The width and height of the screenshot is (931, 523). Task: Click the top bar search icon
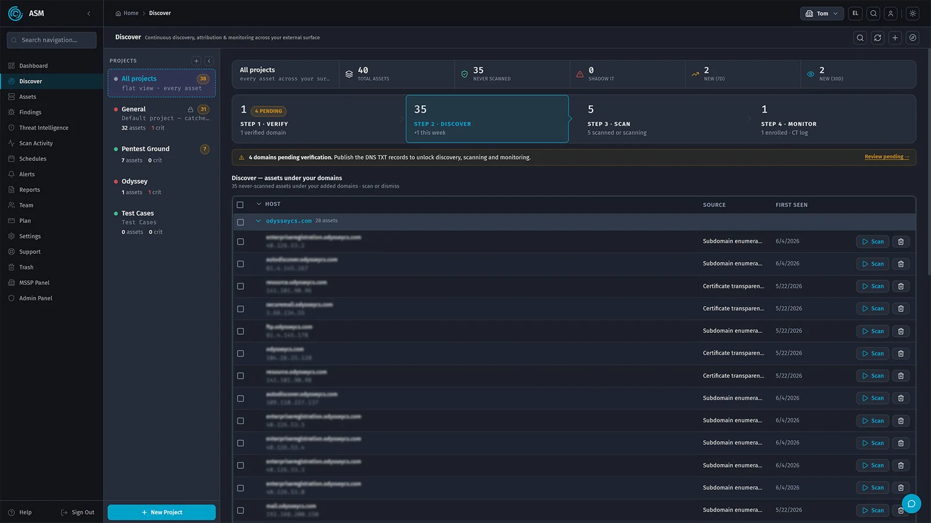873,13
